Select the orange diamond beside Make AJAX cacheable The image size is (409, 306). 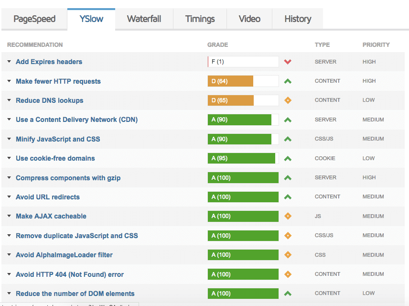pyautogui.click(x=287, y=216)
